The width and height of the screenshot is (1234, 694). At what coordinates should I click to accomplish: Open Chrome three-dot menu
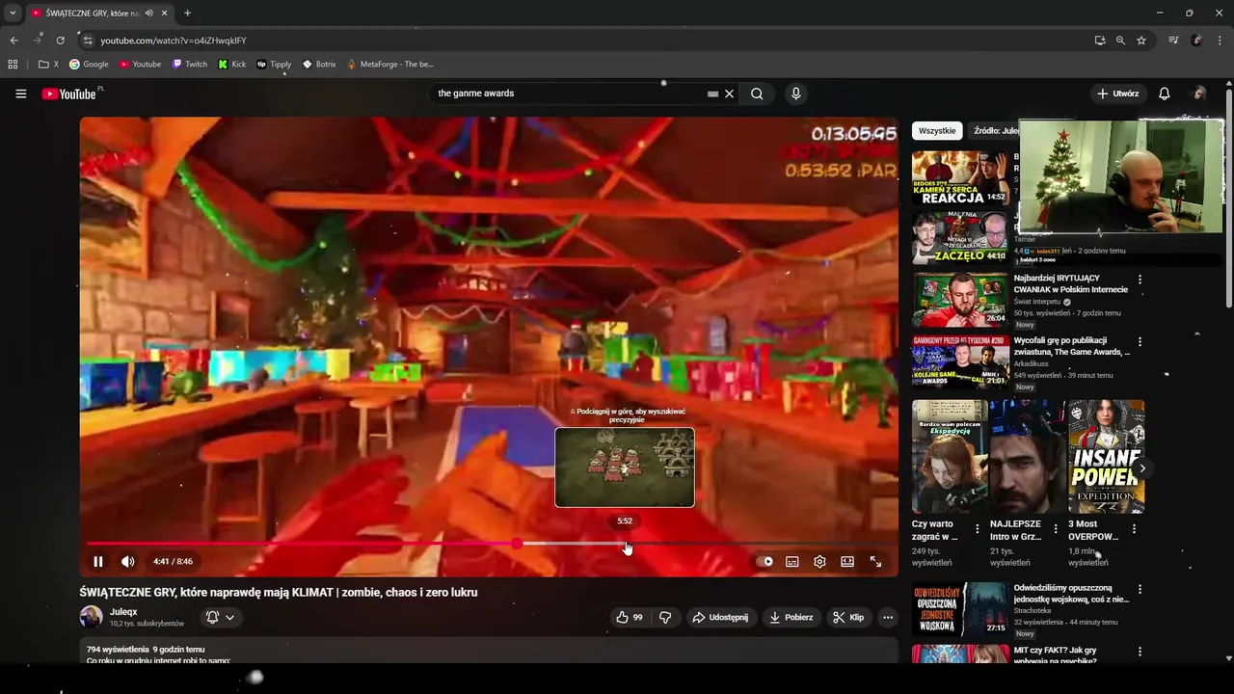[x=1221, y=40]
